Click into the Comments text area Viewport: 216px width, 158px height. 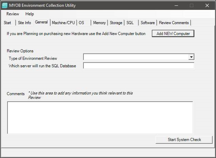(x=100, y=117)
